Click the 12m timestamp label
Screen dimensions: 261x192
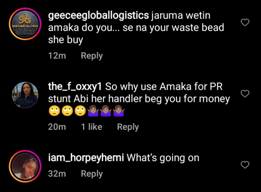pos(57,55)
